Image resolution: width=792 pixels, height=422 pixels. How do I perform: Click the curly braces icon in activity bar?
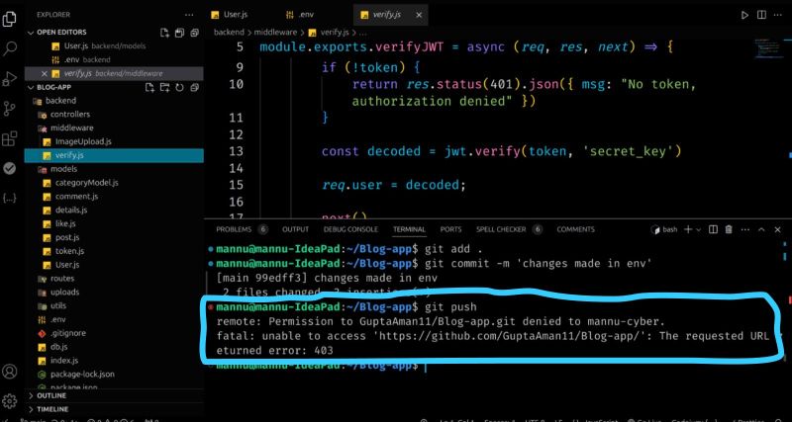coord(9,198)
